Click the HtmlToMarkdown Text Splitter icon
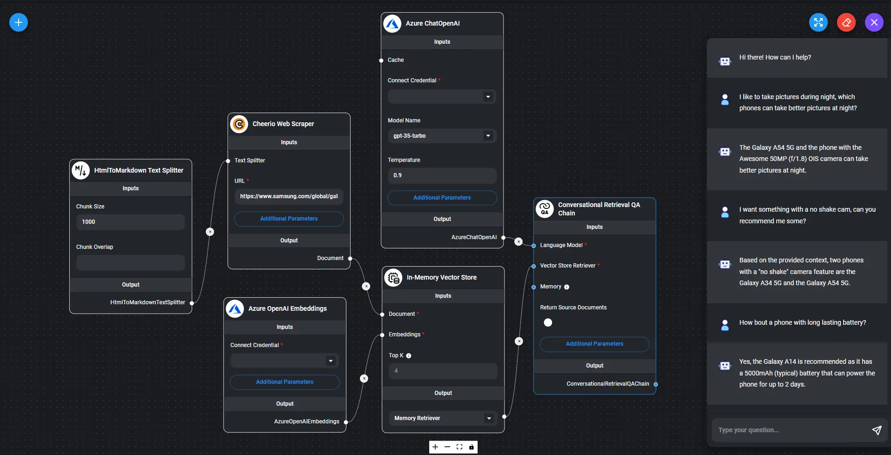Viewport: 891px width, 455px height. (x=80, y=170)
